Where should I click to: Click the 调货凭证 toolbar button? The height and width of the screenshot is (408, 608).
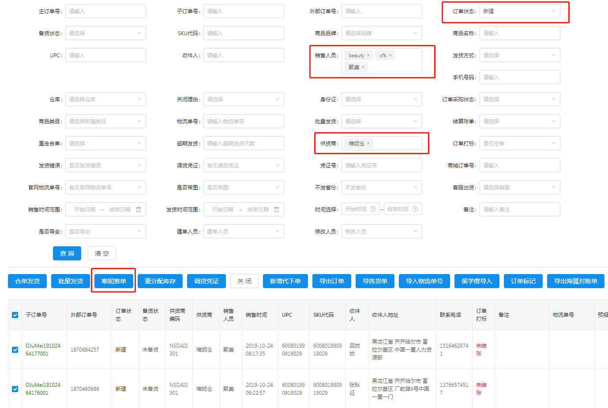[206, 281]
